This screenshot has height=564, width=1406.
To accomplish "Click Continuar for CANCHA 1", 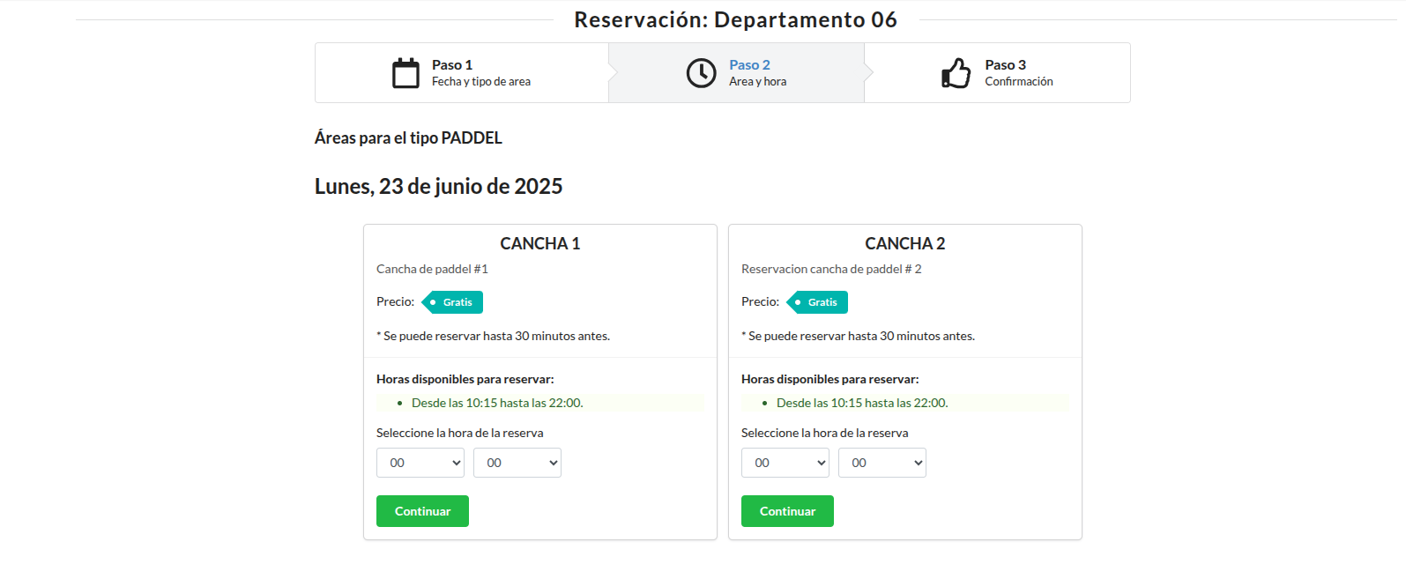I will click(422, 511).
